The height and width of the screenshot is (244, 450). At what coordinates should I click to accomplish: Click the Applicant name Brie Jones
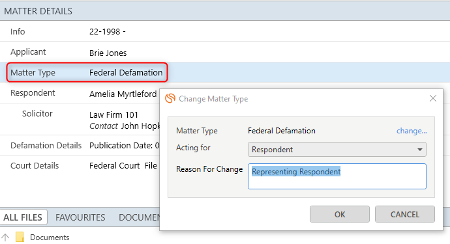108,53
